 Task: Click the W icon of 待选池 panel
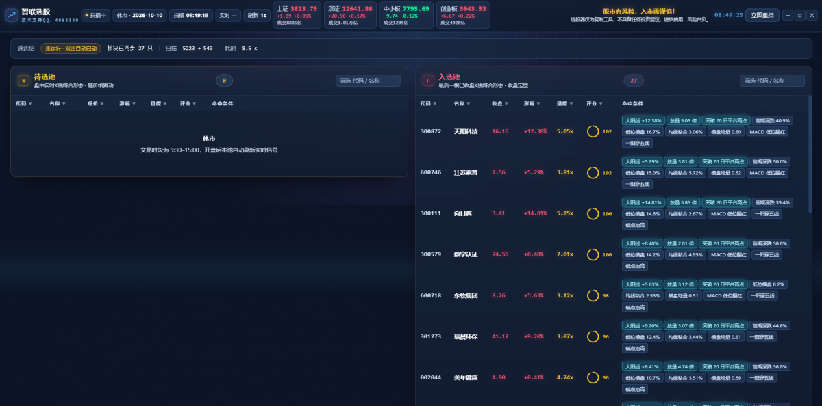[23, 81]
